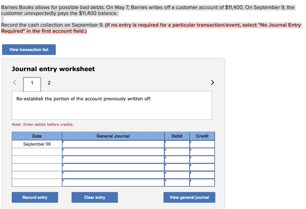Click the third row Credit cell

coord(202,159)
